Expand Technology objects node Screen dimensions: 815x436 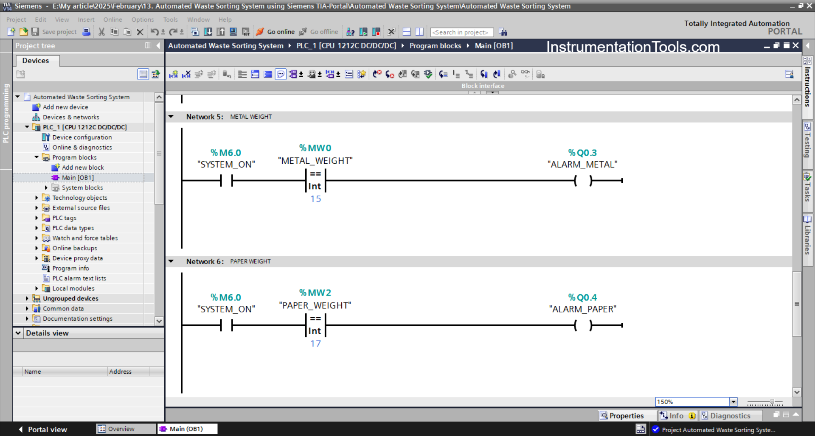pos(37,198)
